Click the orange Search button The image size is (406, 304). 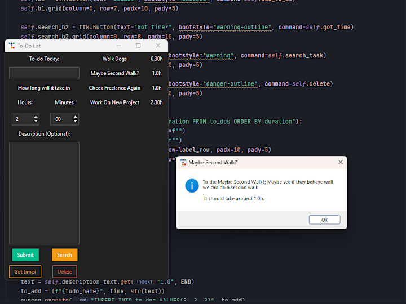[64, 255]
